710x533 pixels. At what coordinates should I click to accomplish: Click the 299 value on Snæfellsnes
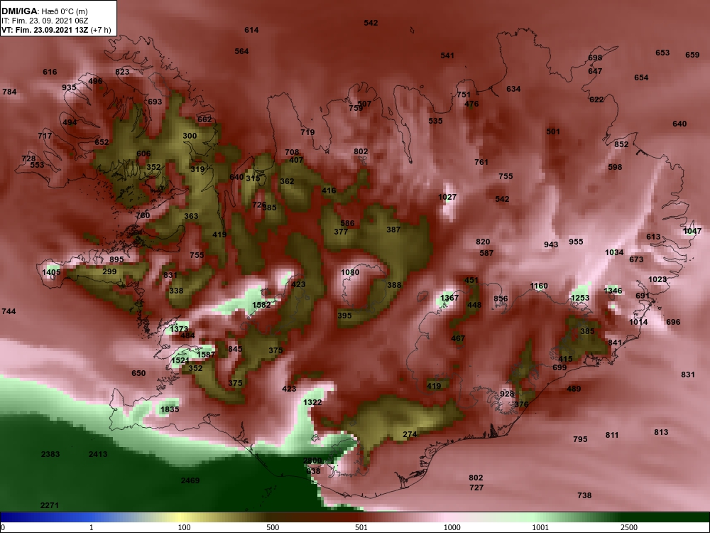pos(109,271)
